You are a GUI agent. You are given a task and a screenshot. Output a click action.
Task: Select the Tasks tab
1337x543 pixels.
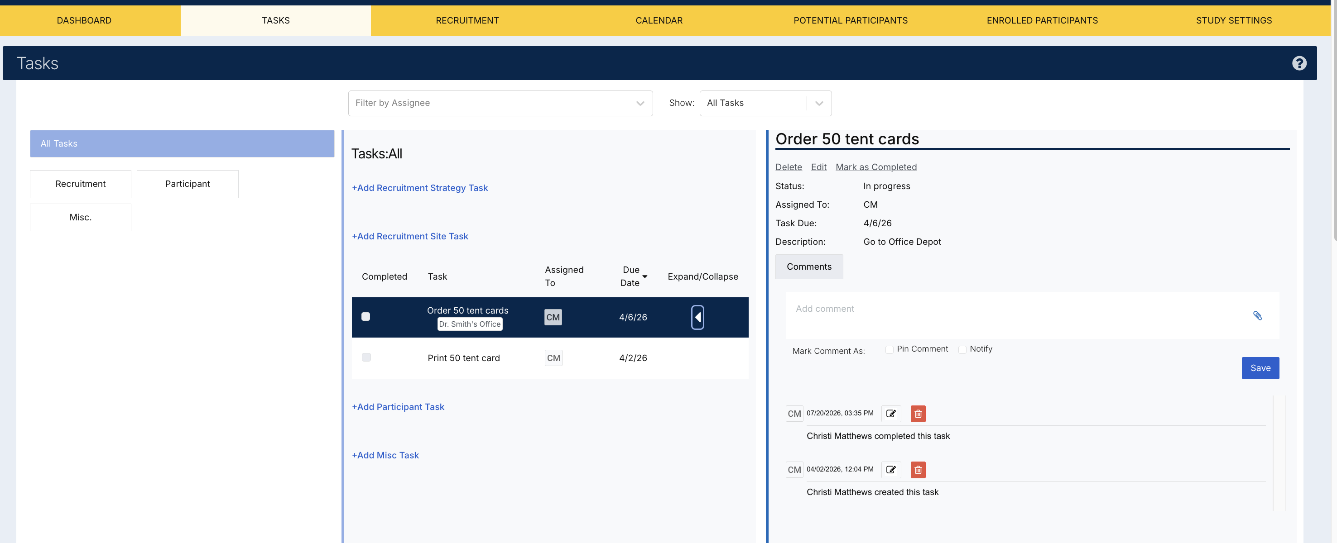[276, 20]
